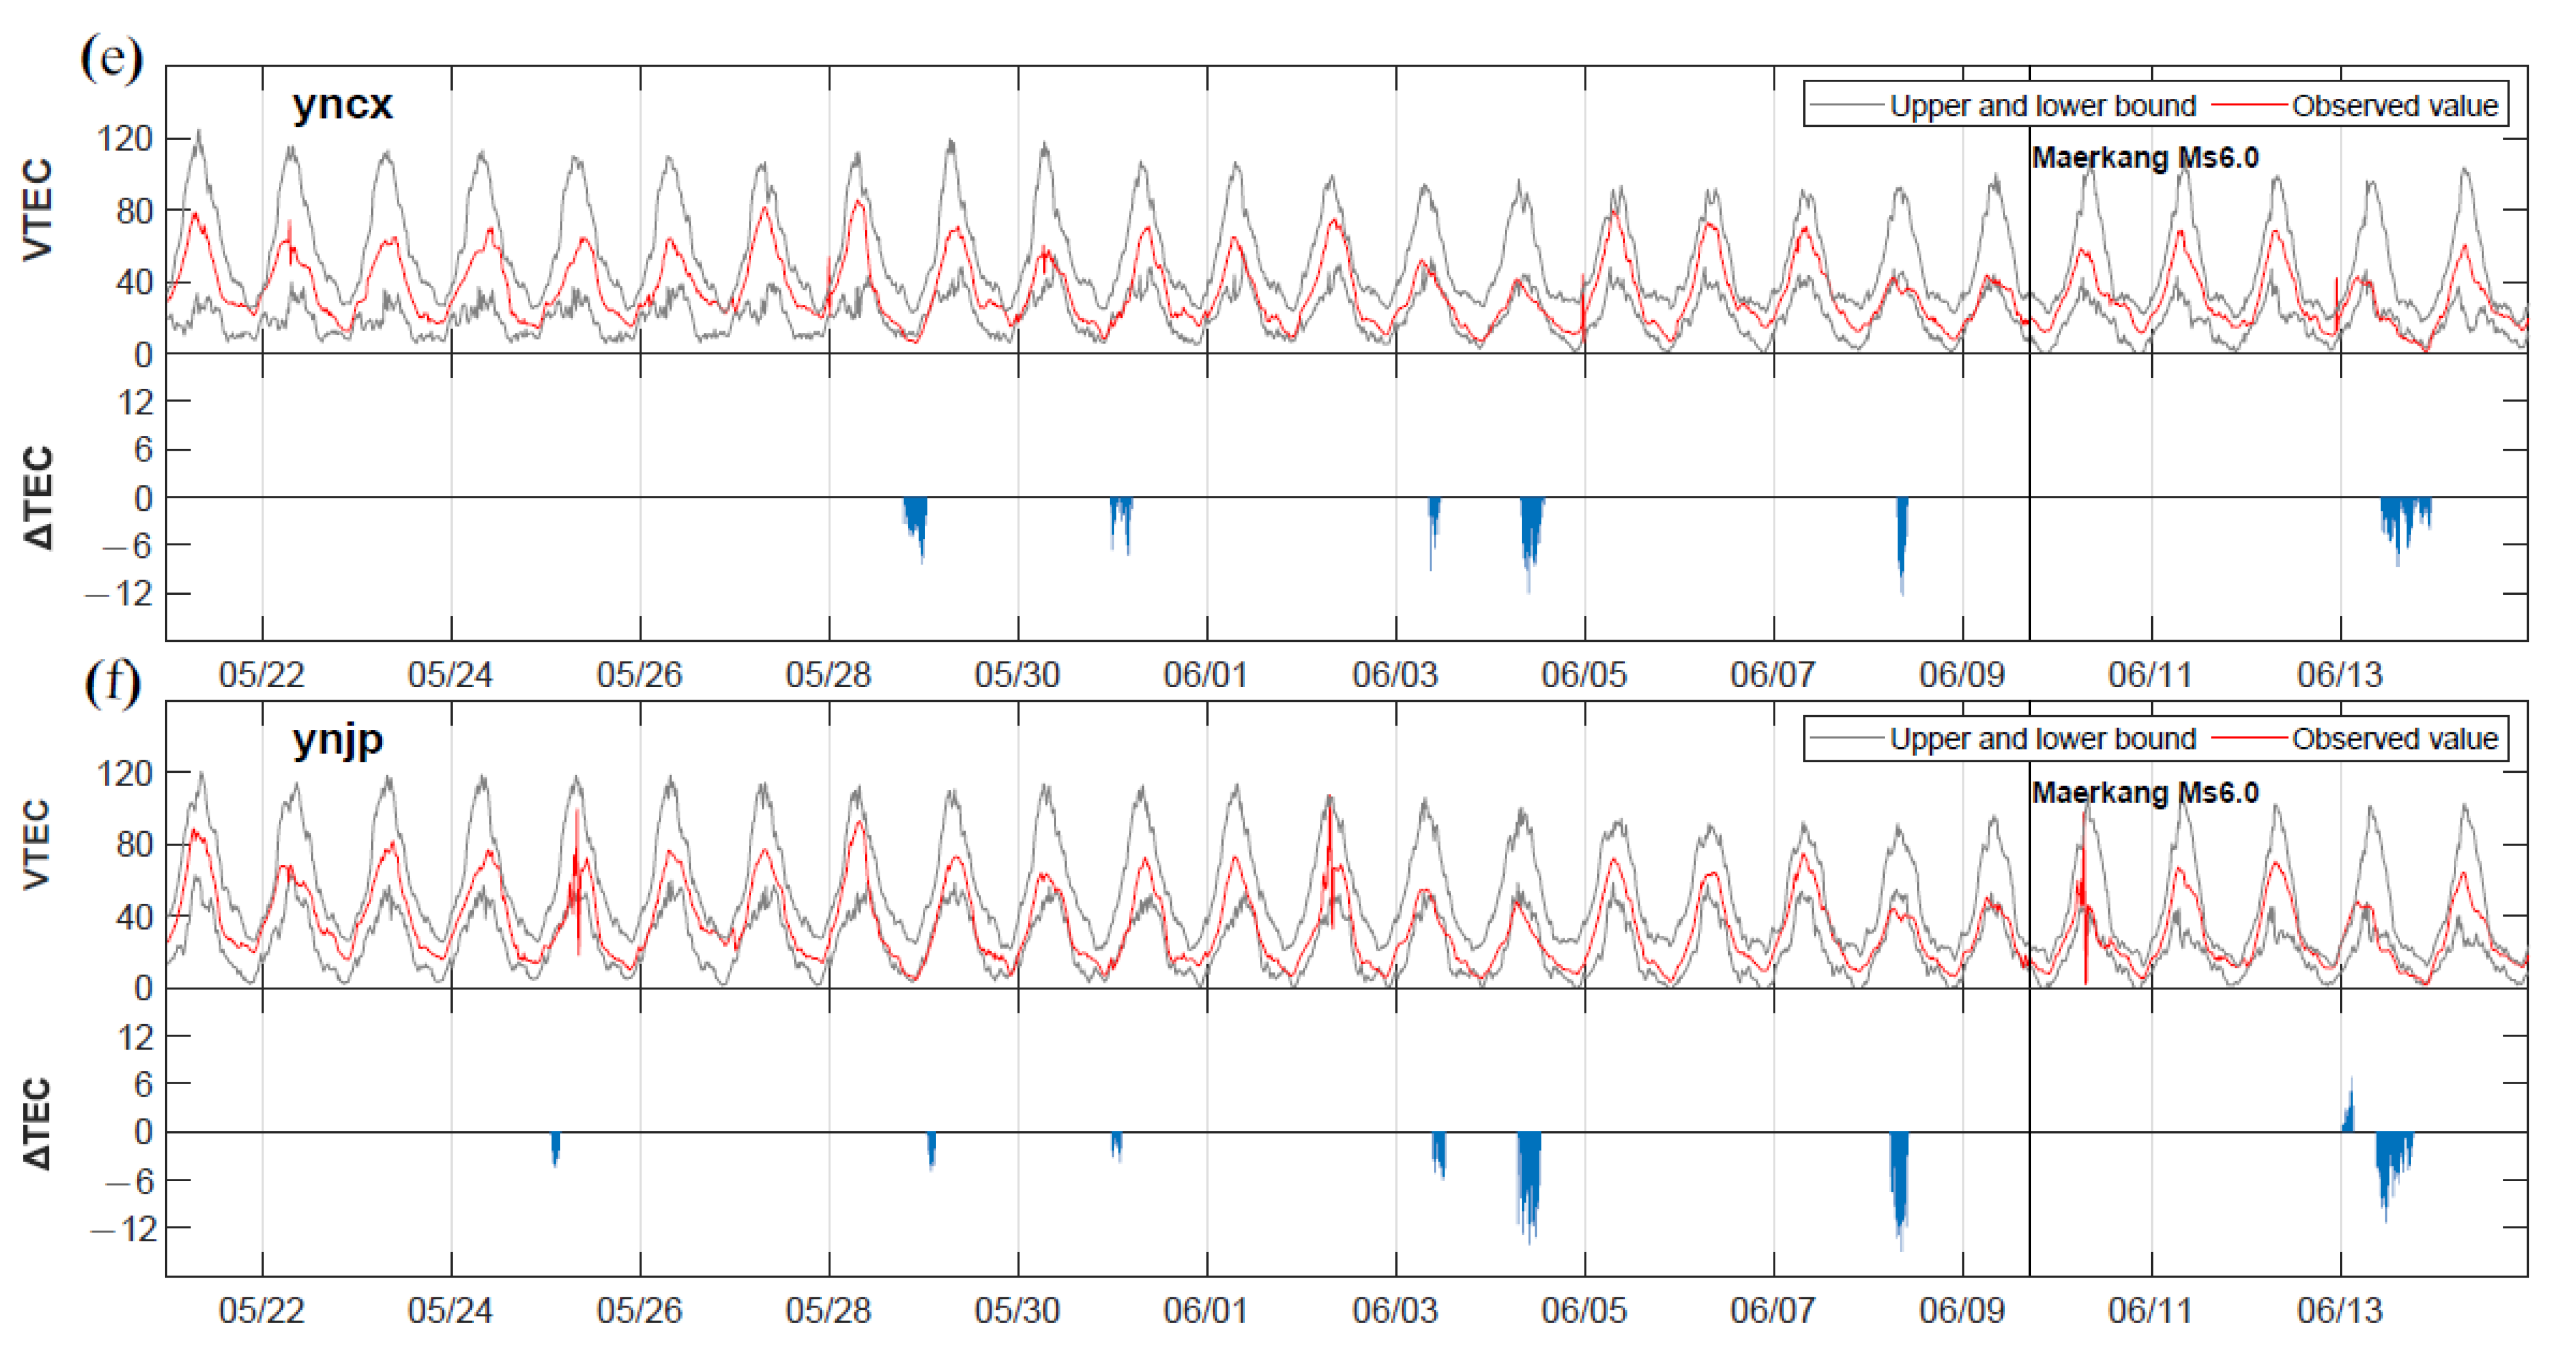Click Maerkang Ms6.0 annotation in panel (f)

tap(2144, 793)
